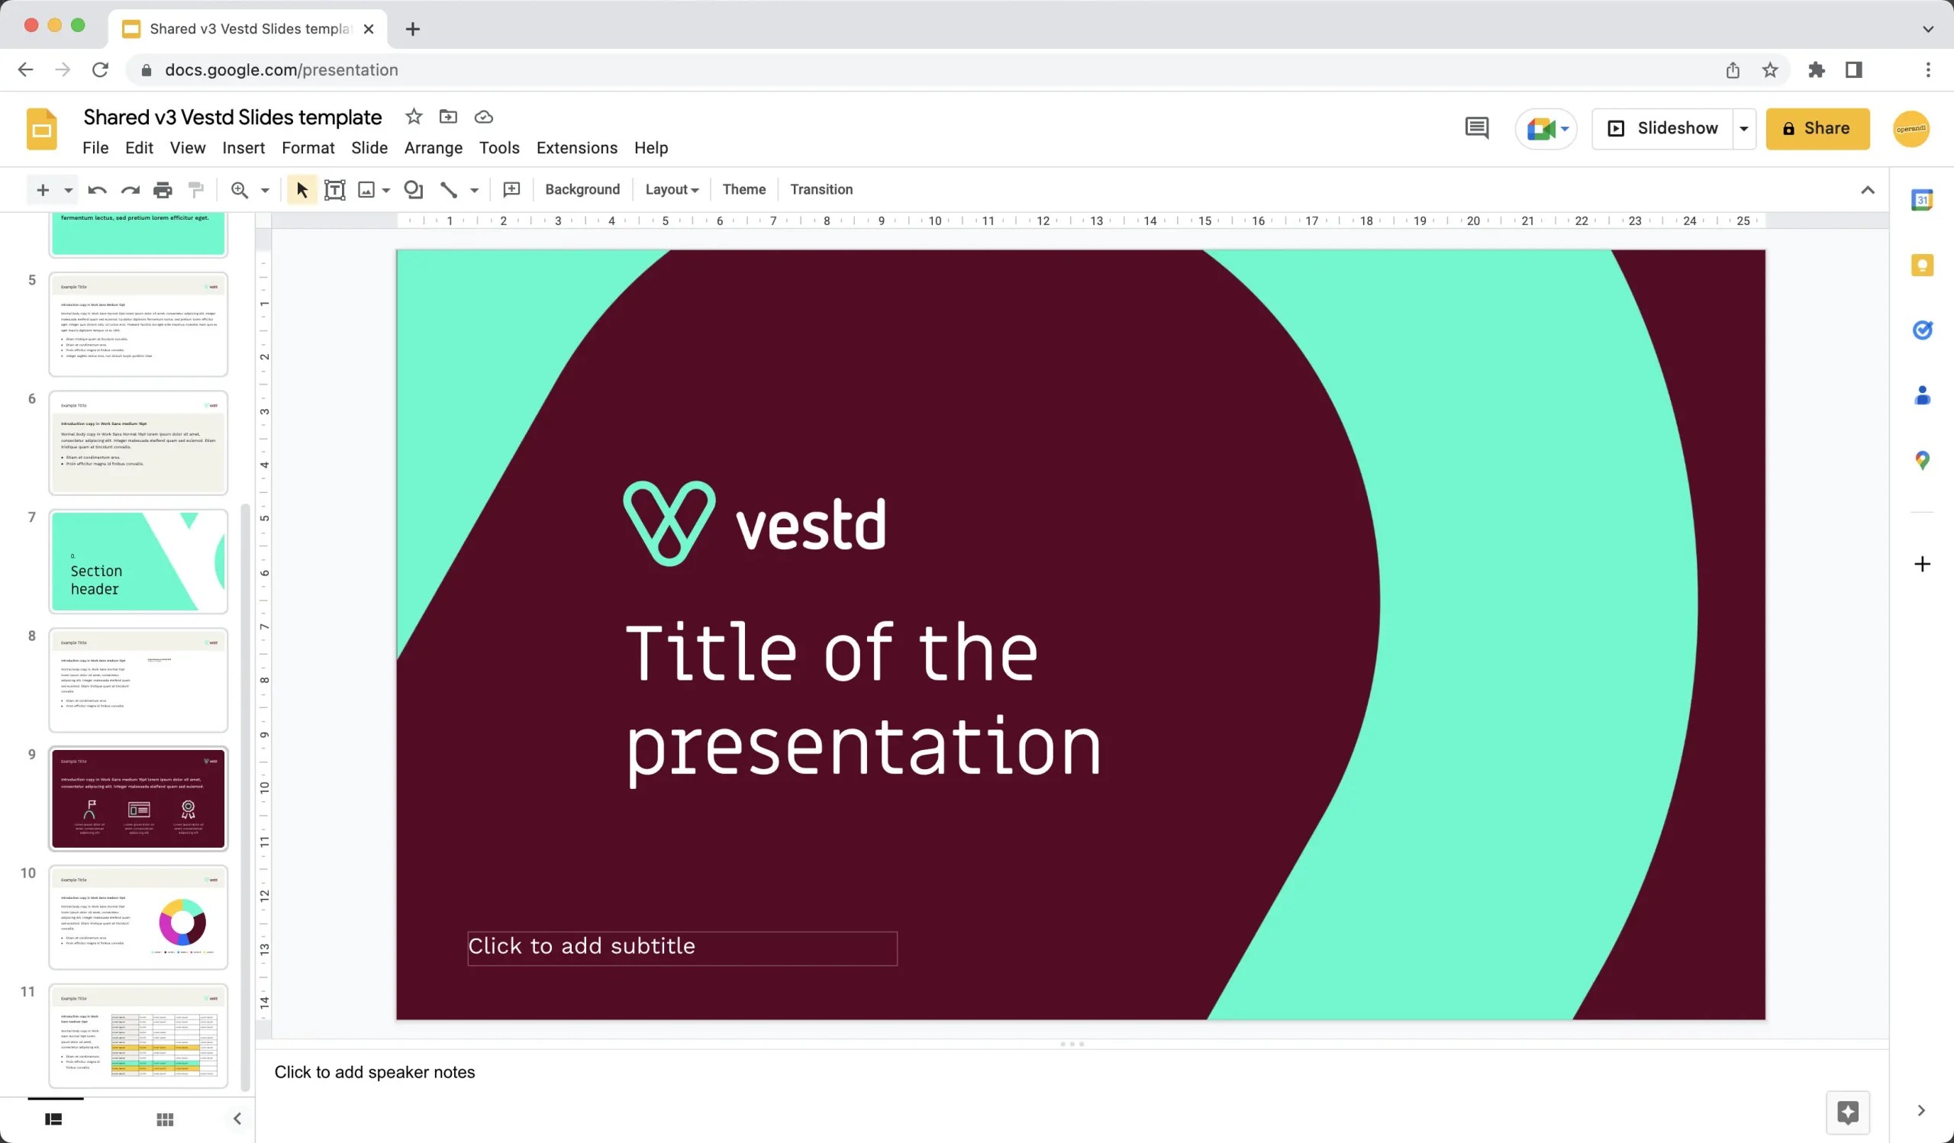This screenshot has height=1143, width=1954.
Task: Open the comment history icon
Action: pos(1476,128)
